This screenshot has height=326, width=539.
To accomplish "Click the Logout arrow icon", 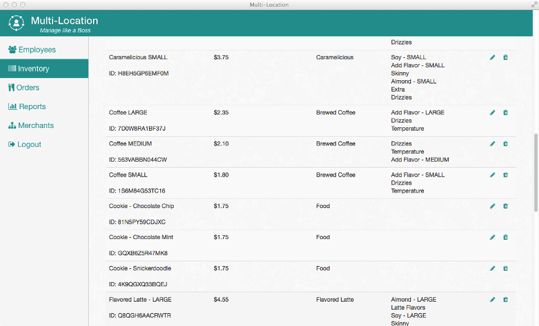I will 11,144.
